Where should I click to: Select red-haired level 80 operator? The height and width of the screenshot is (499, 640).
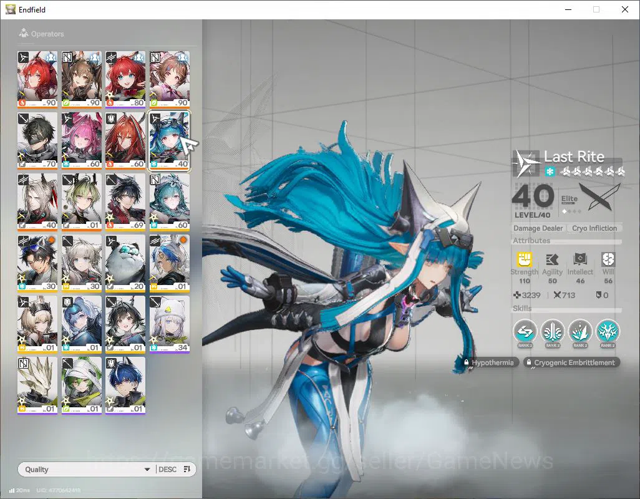125,80
